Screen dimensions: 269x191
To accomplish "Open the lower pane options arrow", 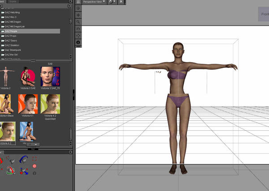I will 70,152.
